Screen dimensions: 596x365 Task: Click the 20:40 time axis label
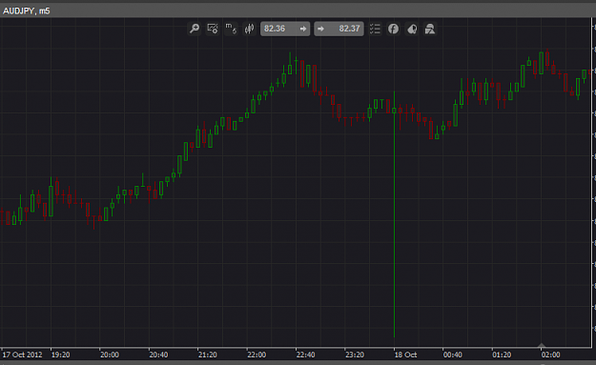point(158,355)
